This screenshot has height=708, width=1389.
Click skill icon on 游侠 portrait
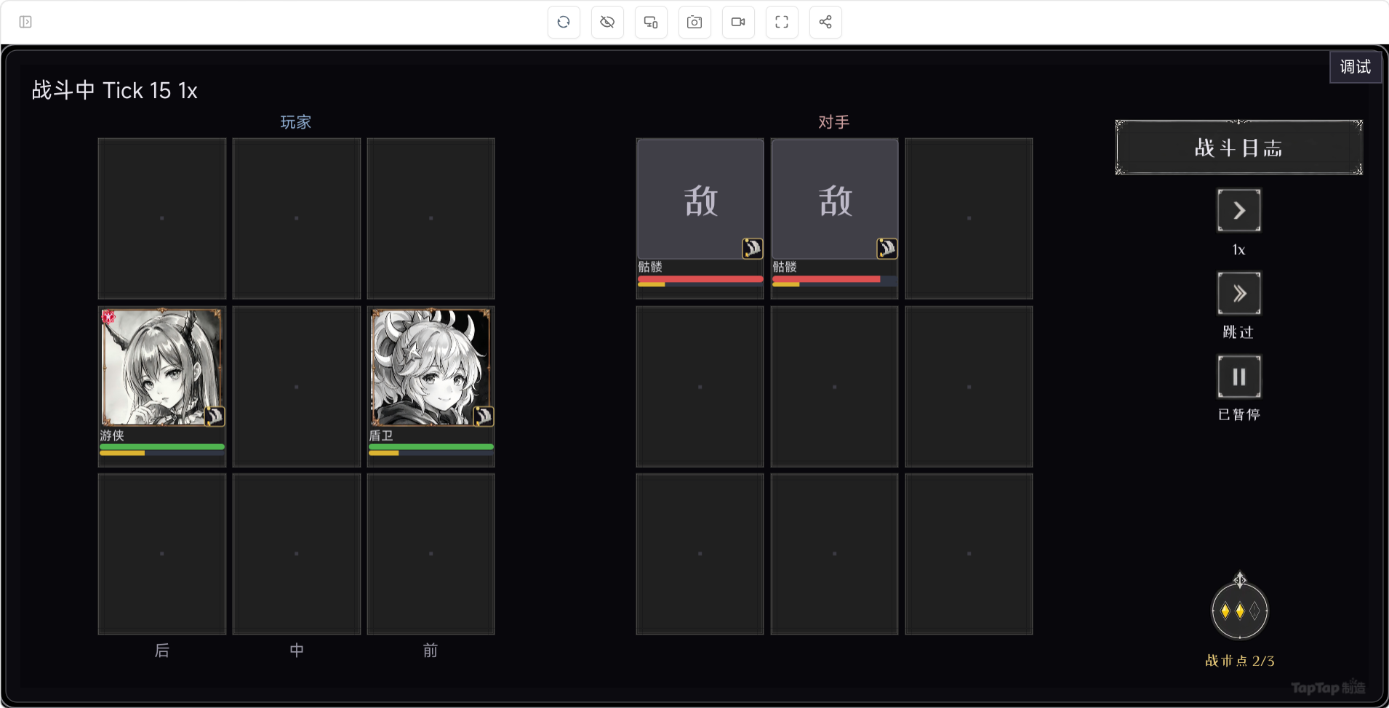(215, 417)
